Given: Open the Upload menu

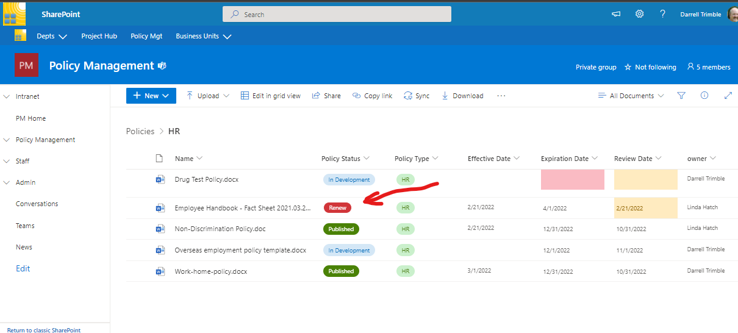Looking at the screenshot, I should (x=208, y=96).
